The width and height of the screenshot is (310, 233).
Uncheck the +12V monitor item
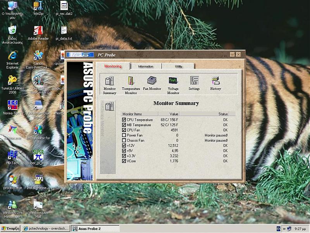(124, 145)
